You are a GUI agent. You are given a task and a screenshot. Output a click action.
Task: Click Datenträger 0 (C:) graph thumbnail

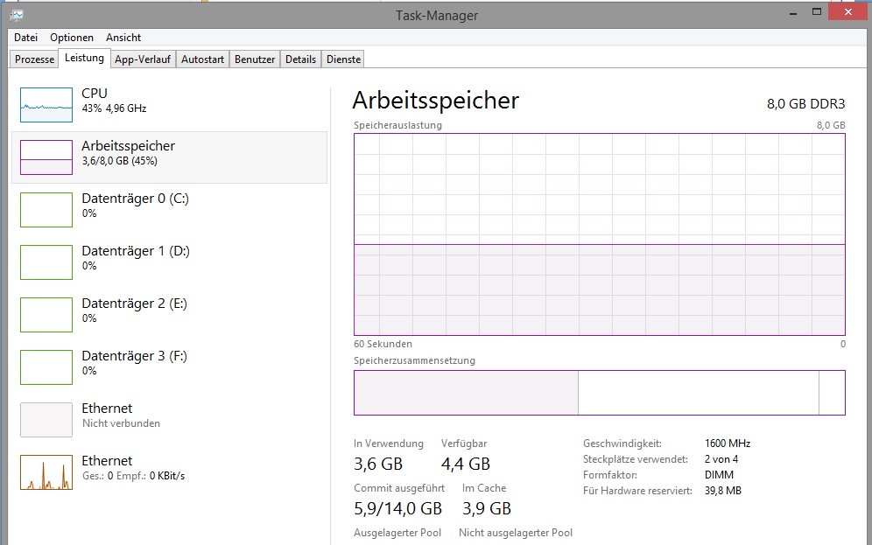pos(46,210)
